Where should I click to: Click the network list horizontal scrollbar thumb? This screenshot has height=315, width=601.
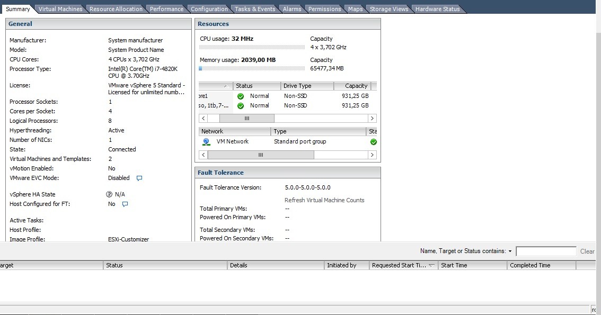261,155
